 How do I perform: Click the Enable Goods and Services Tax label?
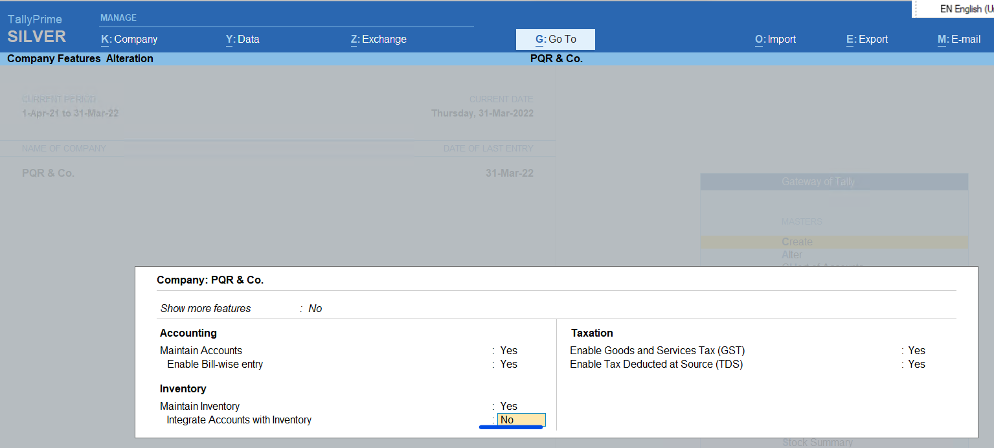(657, 351)
